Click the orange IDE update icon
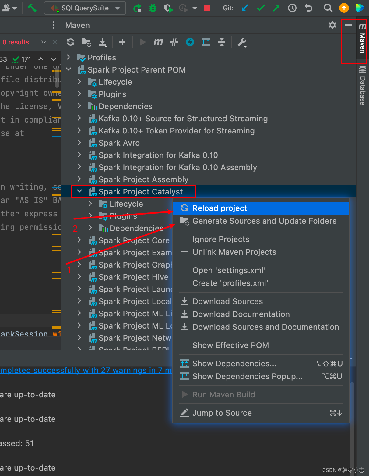 tap(344, 8)
